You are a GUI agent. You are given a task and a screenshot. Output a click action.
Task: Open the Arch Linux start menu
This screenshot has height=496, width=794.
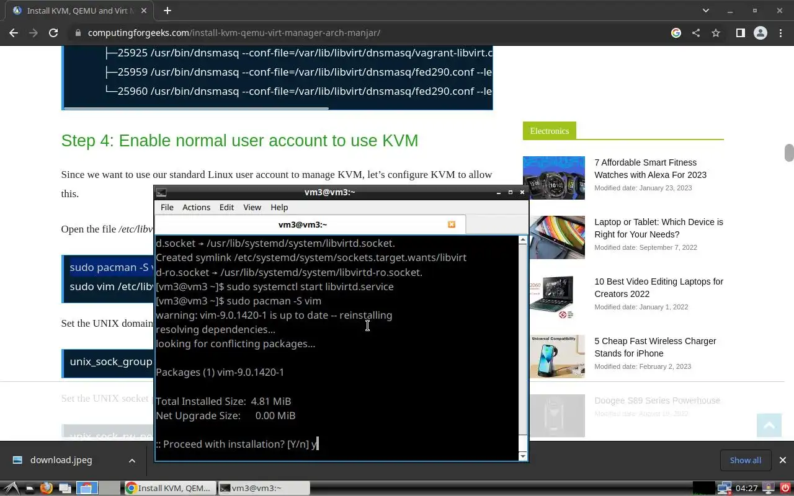11,488
